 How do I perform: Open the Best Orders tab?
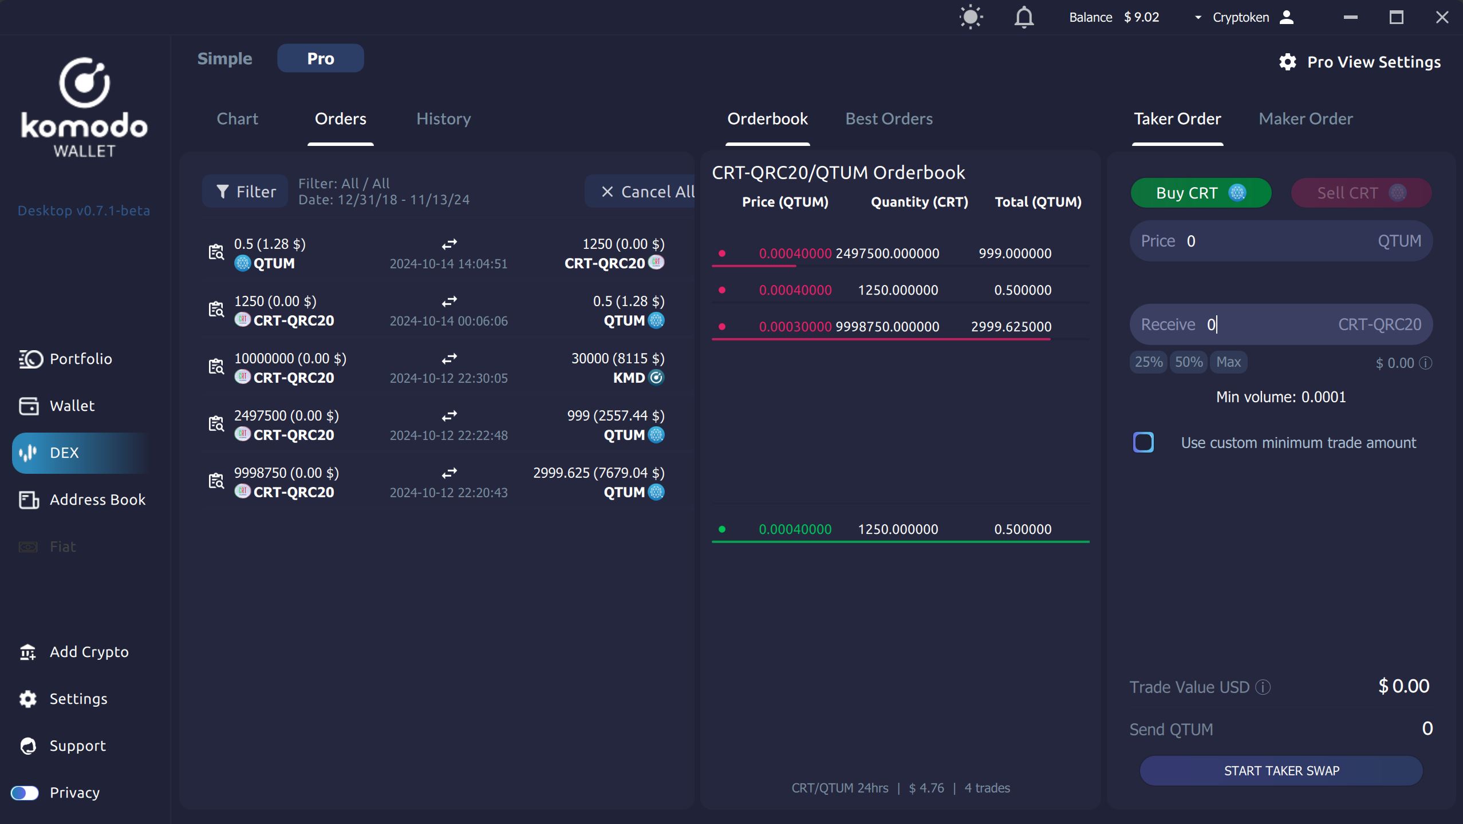889,119
